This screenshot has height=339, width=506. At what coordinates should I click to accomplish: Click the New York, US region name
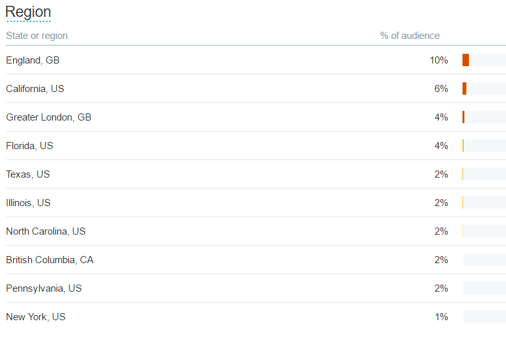click(36, 317)
